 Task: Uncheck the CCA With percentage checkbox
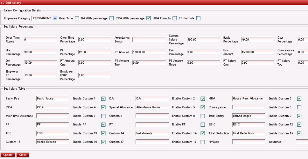coord(149,18)
